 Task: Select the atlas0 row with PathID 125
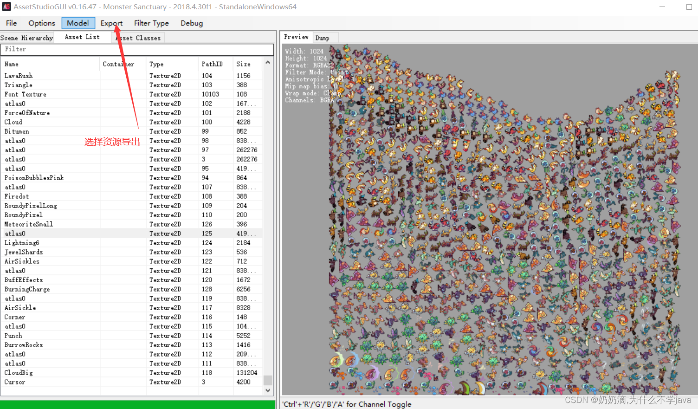132,234
